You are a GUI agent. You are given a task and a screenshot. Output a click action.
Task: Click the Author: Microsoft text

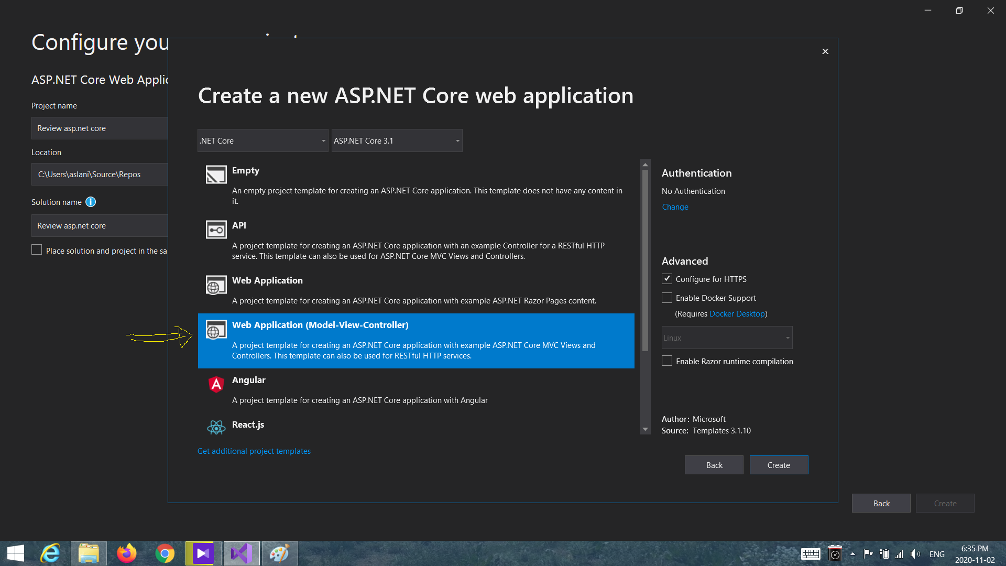pyautogui.click(x=693, y=419)
